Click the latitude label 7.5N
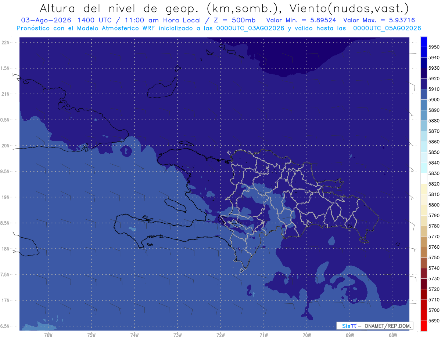The width and height of the screenshot is (441, 340). point(6,275)
